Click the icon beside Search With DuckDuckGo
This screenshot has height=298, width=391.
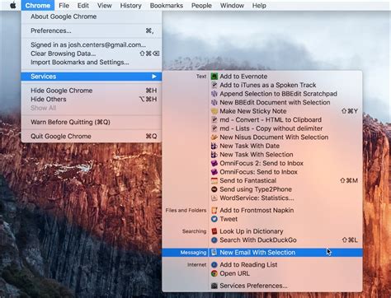(214, 240)
